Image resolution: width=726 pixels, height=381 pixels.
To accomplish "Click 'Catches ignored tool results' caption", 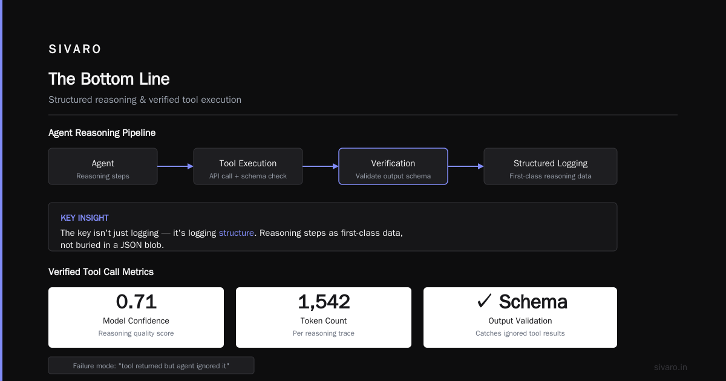I will tap(520, 333).
